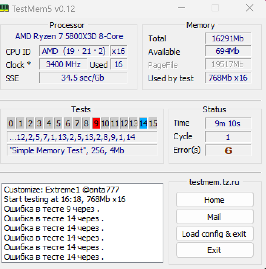Click the SSE speed 34.5 sec/Gb value

click(x=83, y=78)
